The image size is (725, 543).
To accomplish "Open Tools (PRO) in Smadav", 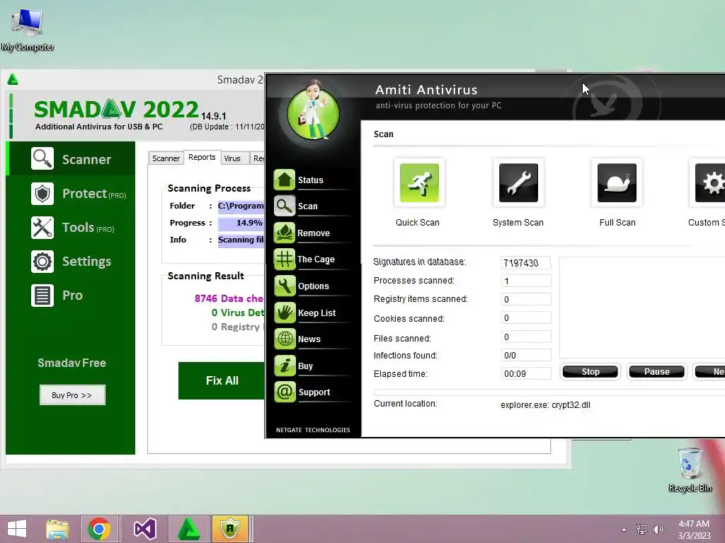I will (71, 228).
